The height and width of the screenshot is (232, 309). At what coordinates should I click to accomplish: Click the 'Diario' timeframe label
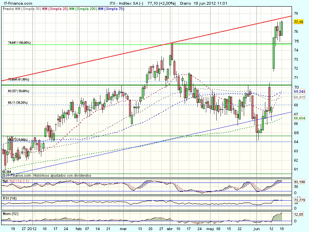click(x=185, y=3)
